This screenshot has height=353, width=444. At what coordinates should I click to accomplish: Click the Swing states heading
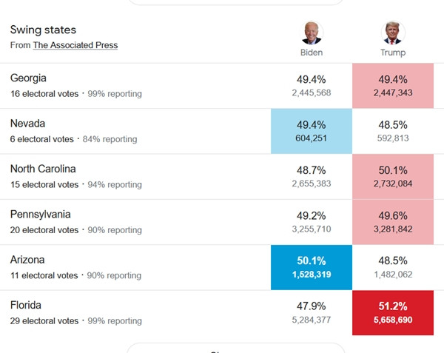point(43,30)
